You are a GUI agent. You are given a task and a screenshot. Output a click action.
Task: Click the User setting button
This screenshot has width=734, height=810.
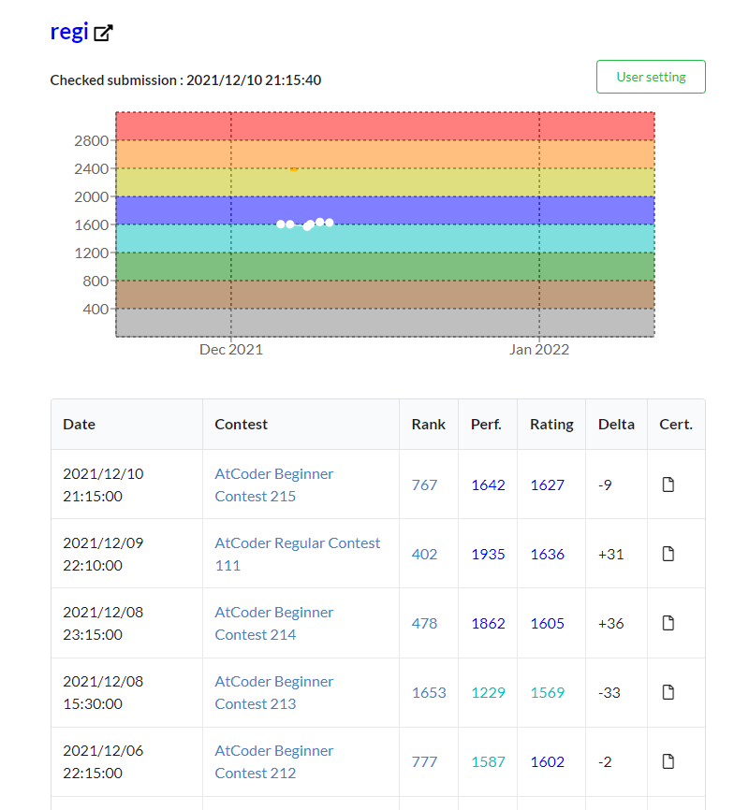(x=651, y=77)
